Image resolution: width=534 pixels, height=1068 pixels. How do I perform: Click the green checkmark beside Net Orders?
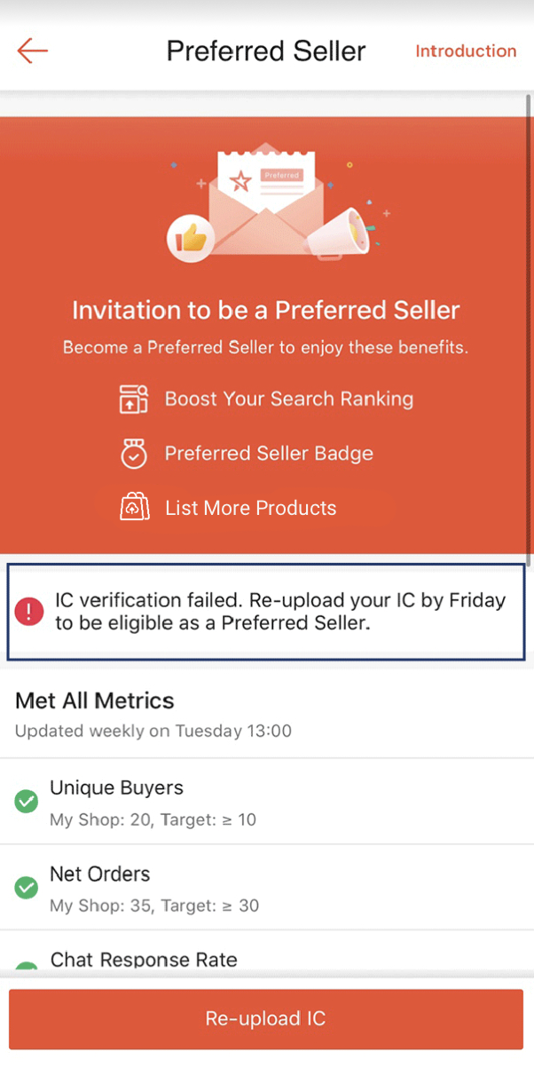[x=26, y=888]
